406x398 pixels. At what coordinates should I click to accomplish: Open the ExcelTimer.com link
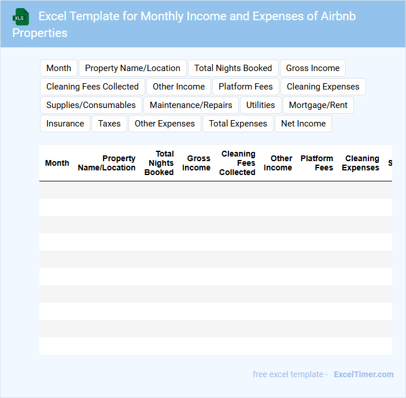[364, 374]
